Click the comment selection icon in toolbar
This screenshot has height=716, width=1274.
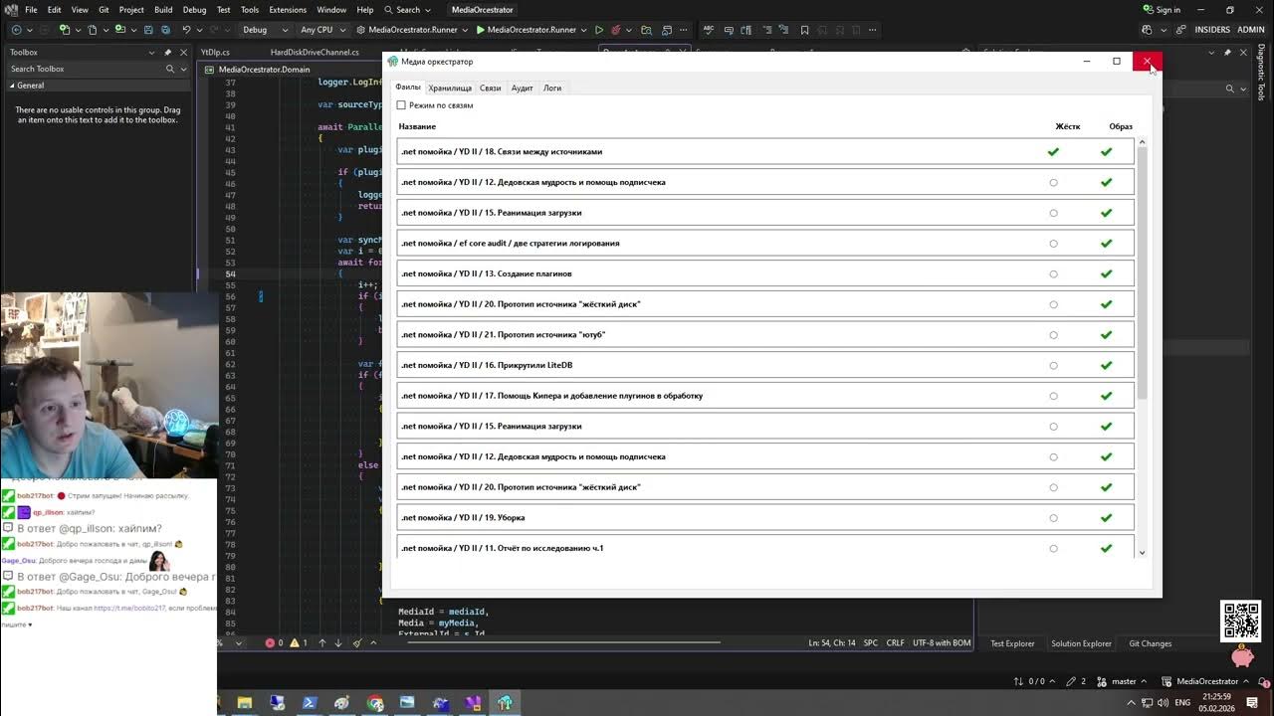coord(765,30)
